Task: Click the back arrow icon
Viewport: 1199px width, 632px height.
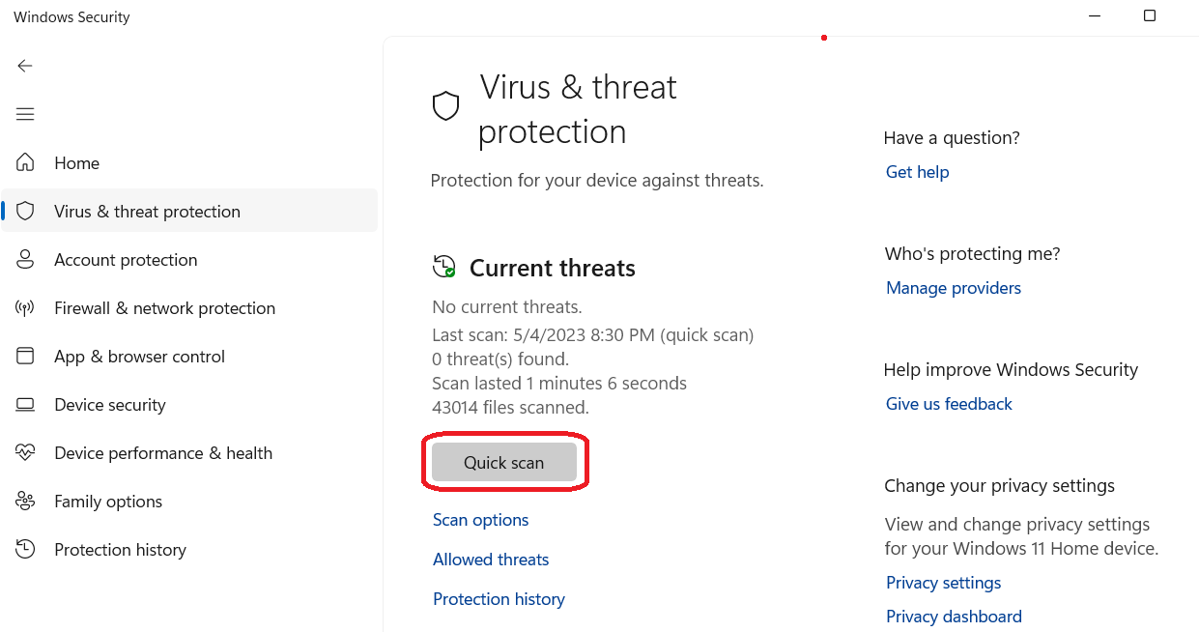Action: pyautogui.click(x=25, y=66)
